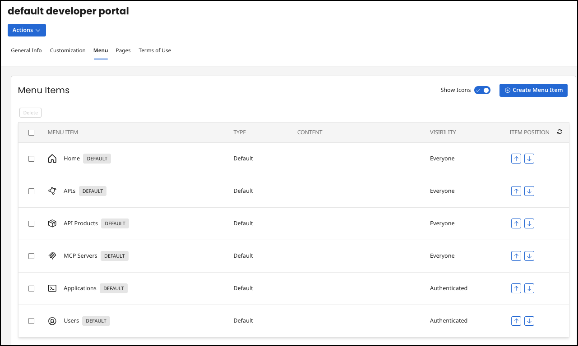Click the Delete button
Screen dimensions: 578x346
pyautogui.click(x=30, y=113)
